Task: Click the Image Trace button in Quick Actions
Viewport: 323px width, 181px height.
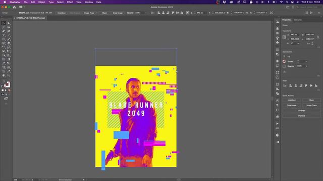Action: coord(311,105)
